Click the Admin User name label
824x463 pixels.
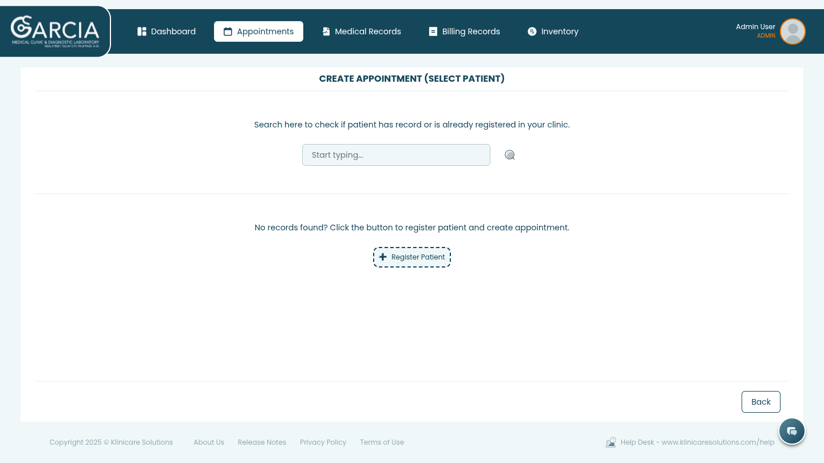755,27
